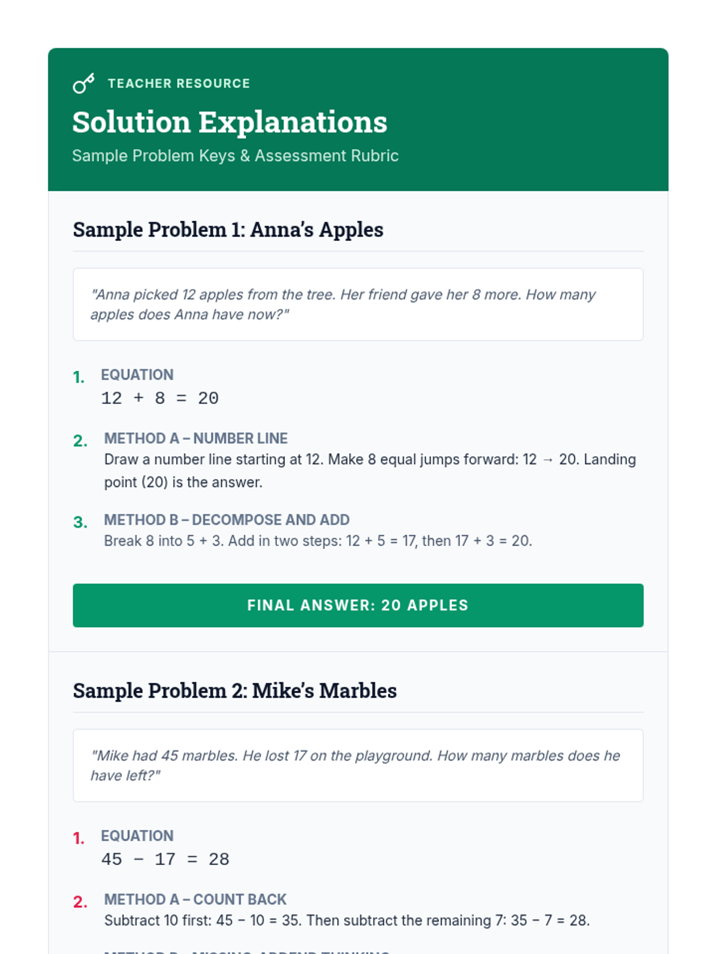
Task: Click the Anna's apples problem quote box
Action: point(358,304)
